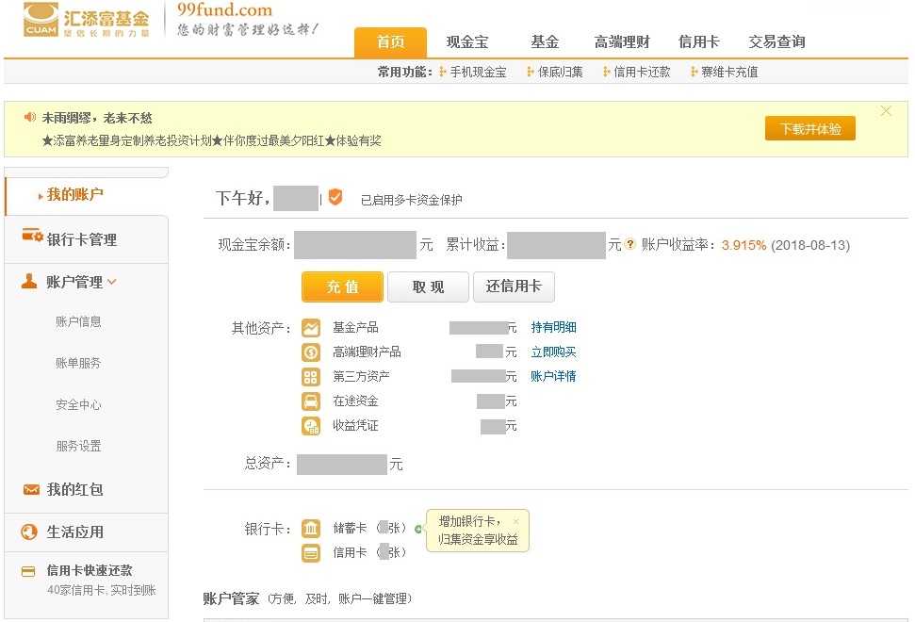
Task: Click the orange shield protection icon
Action: [335, 198]
